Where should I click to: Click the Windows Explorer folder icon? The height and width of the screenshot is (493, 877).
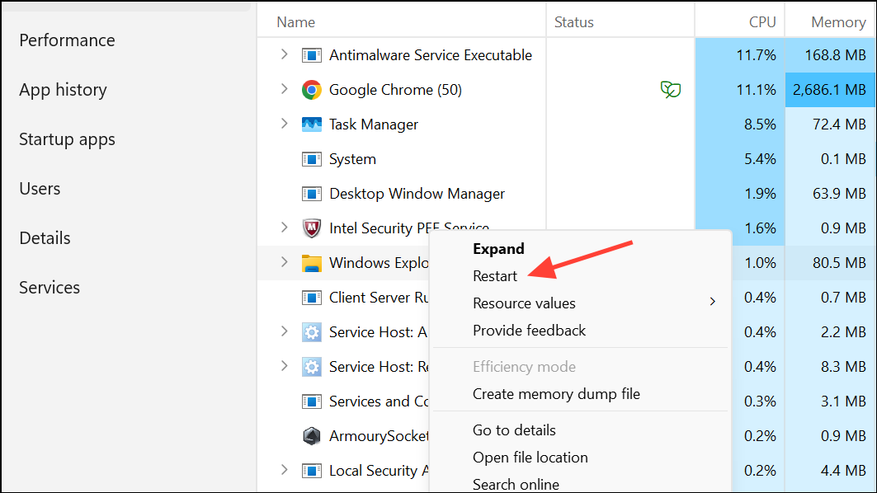click(312, 263)
